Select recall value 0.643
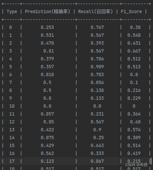 [97, 145]
